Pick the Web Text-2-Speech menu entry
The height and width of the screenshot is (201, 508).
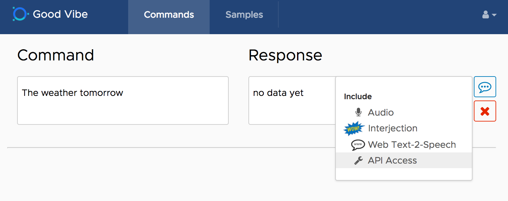coord(412,145)
